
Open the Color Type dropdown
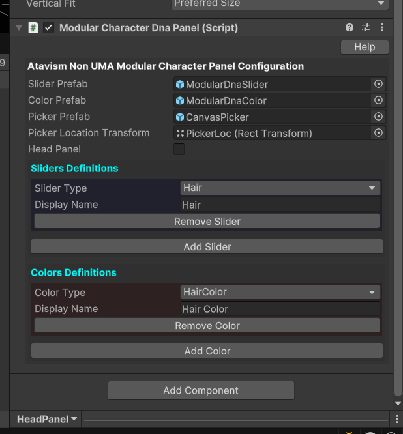click(280, 292)
